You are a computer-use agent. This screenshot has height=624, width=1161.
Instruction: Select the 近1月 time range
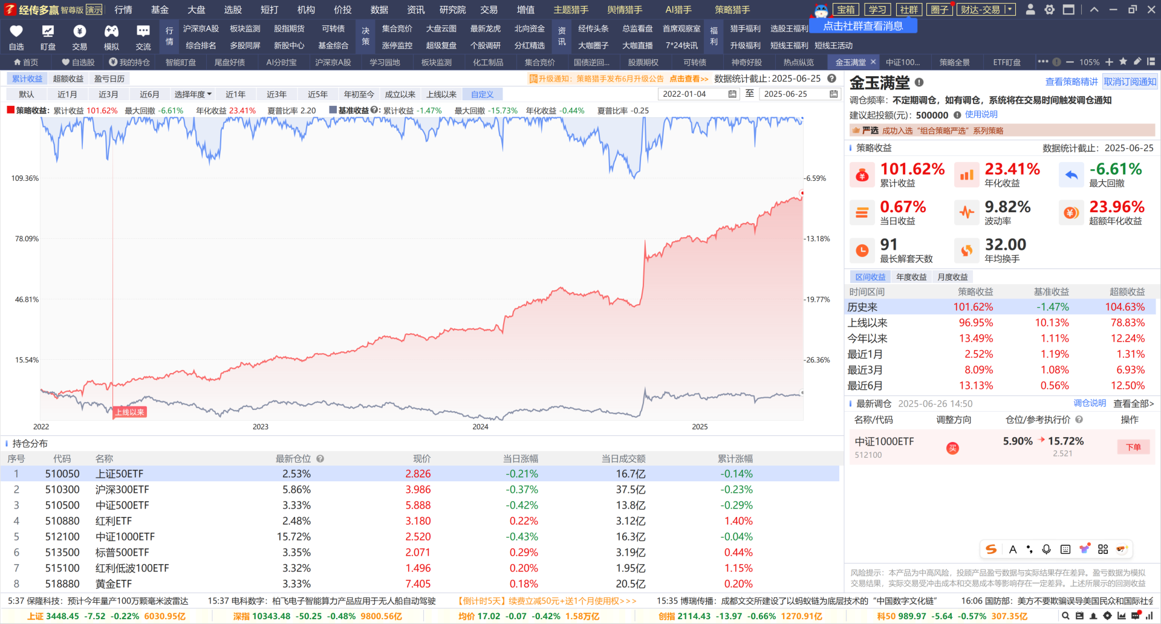(x=67, y=94)
